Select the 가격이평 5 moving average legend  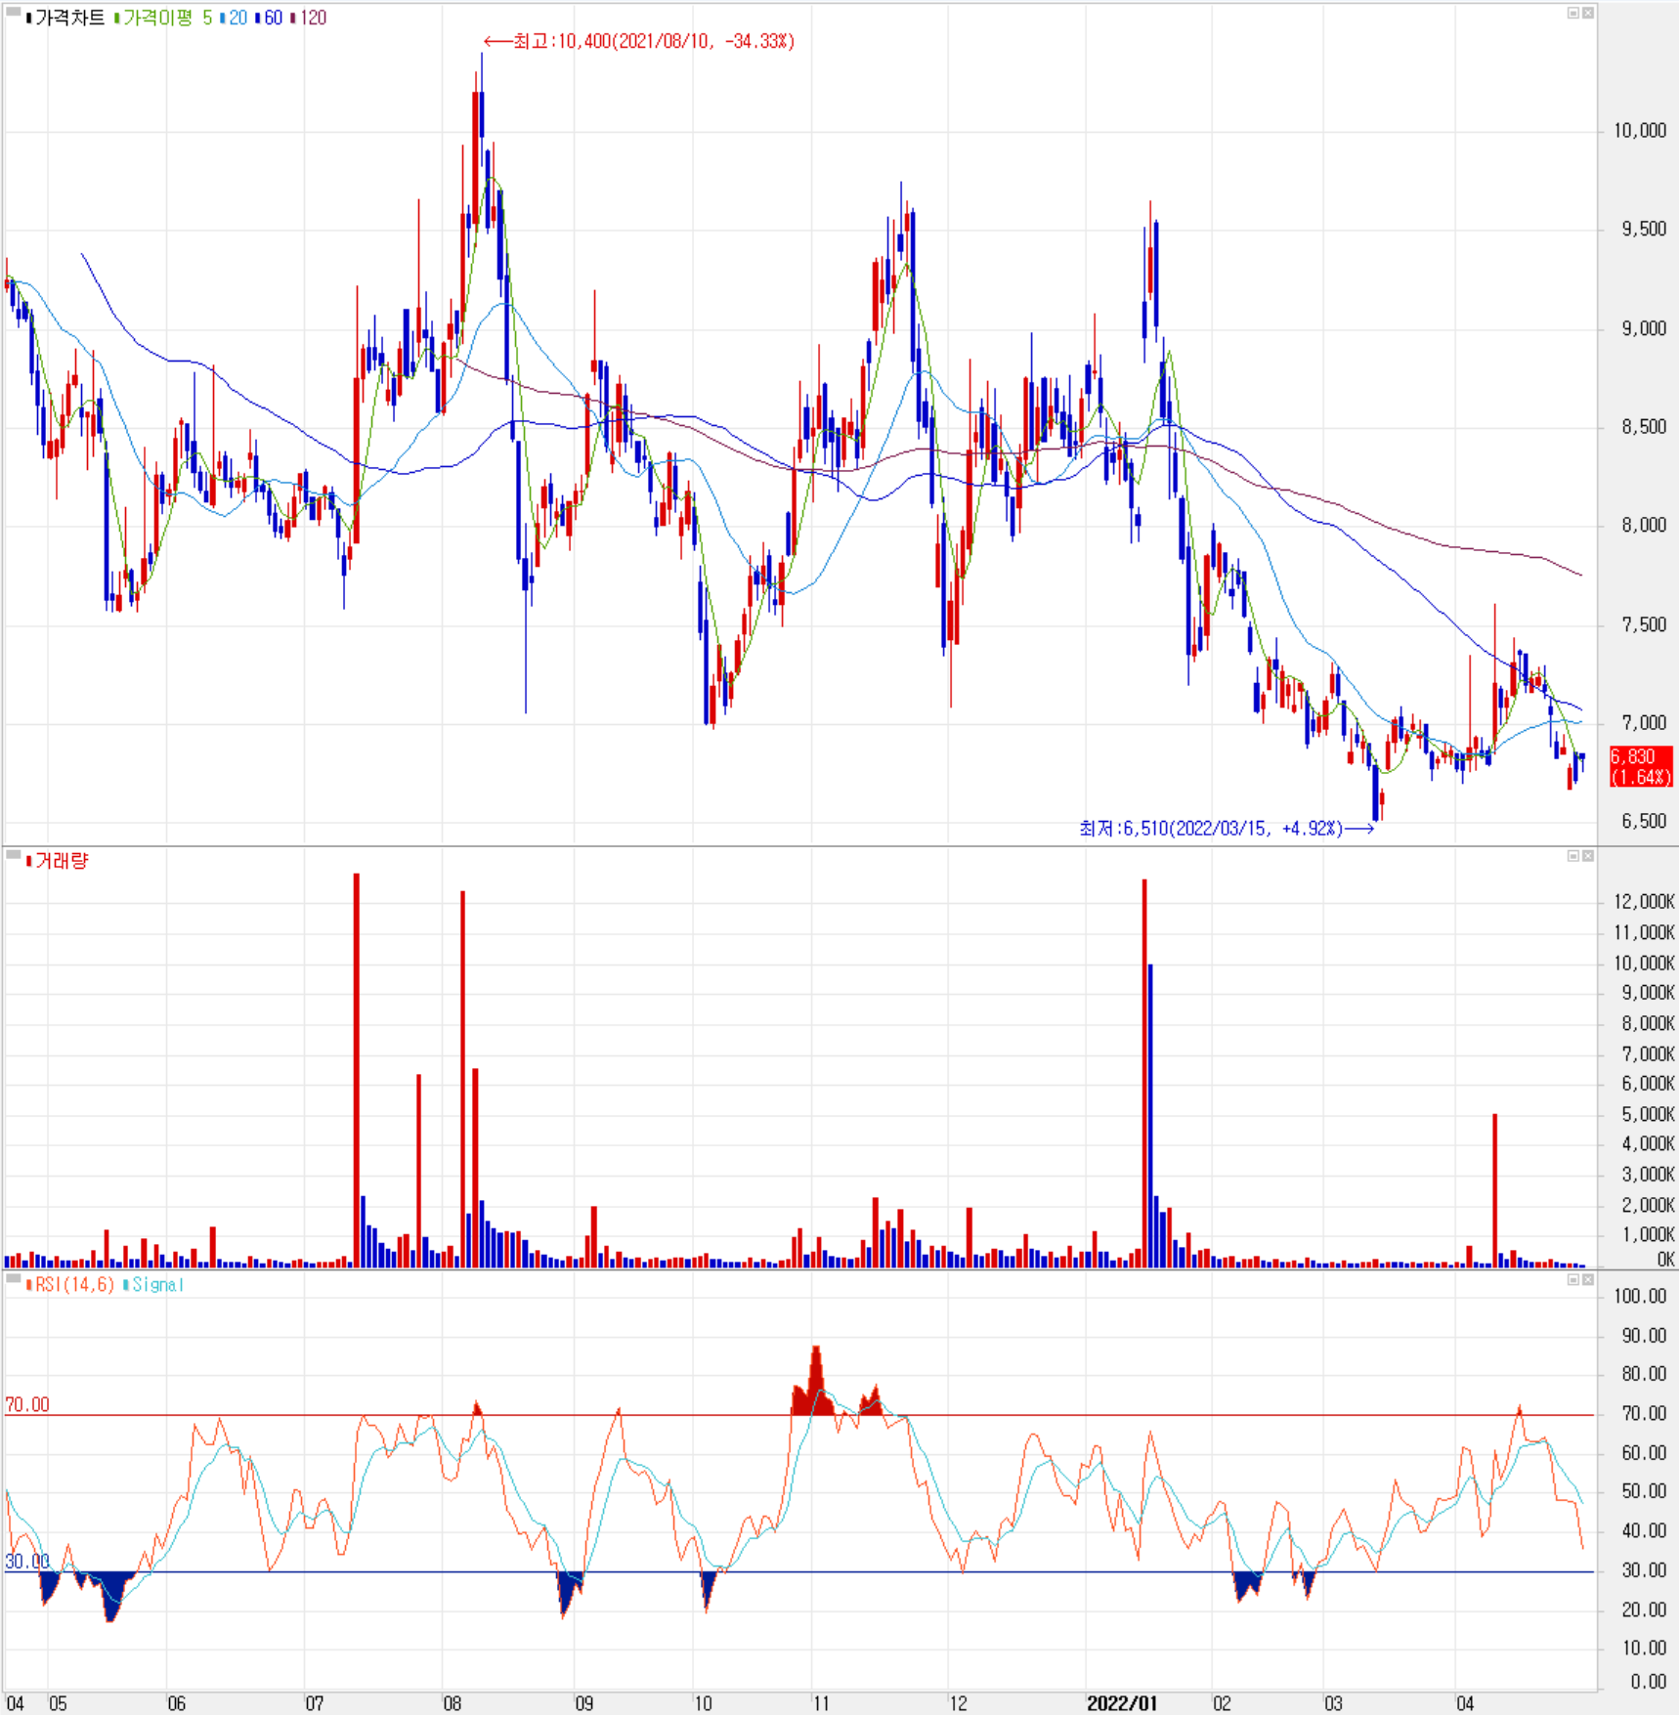[x=163, y=18]
